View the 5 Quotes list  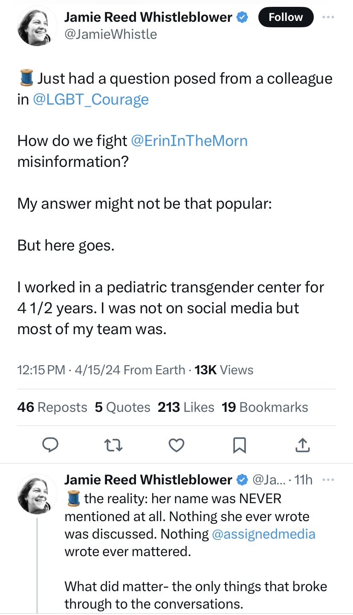pyautogui.click(x=122, y=407)
